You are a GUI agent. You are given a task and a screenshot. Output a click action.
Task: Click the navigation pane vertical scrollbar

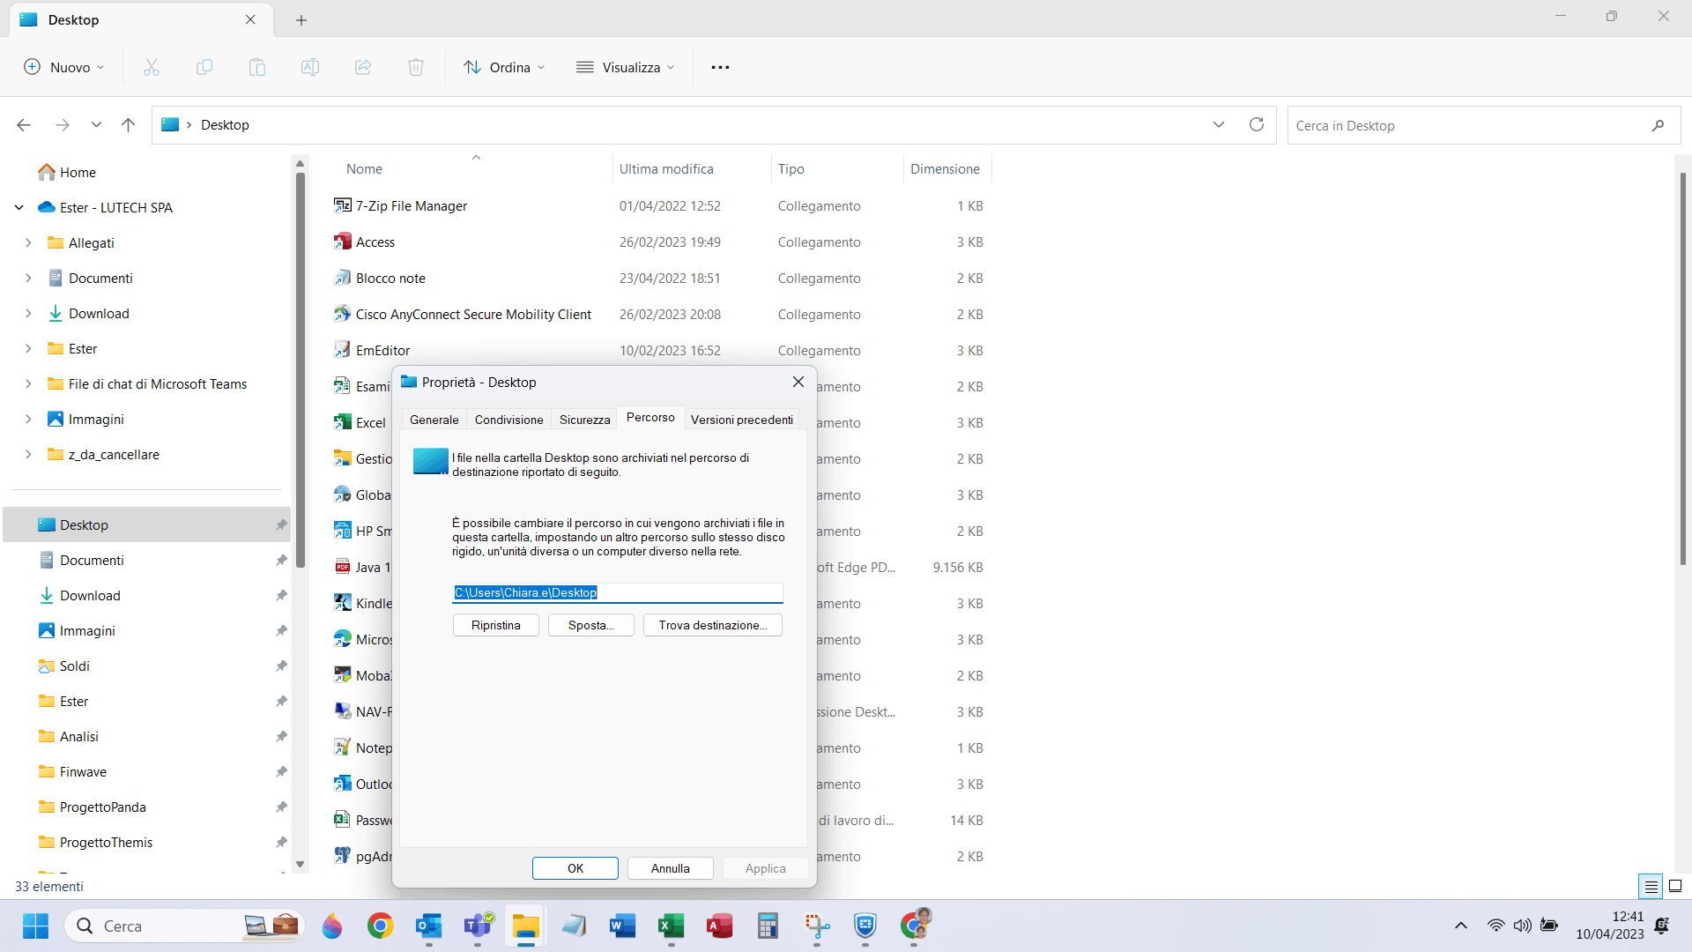(300, 370)
